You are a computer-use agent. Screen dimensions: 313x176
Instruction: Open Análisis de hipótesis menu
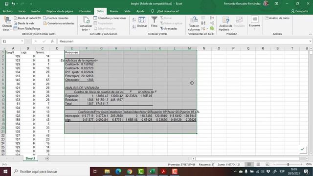pos(225,23)
